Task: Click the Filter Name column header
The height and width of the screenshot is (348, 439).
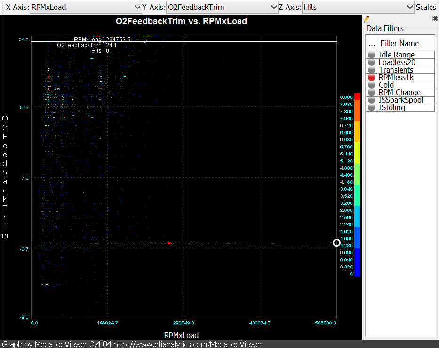Action: [399, 43]
